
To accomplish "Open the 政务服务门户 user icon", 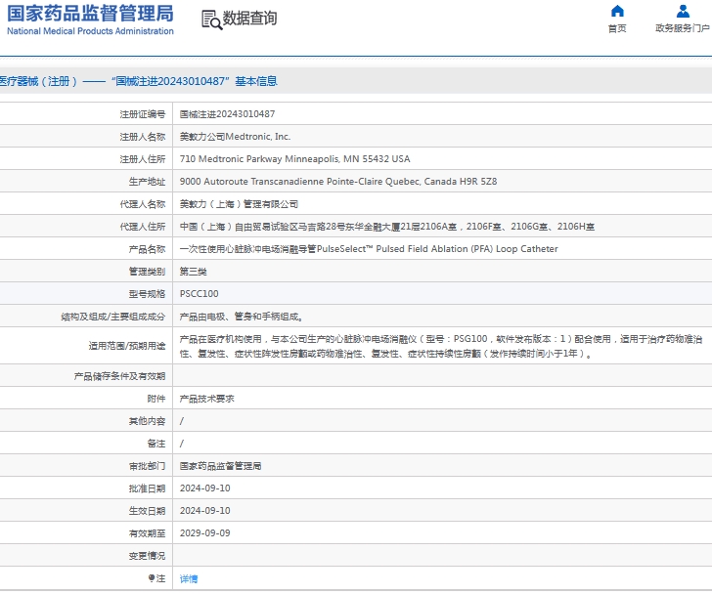I will point(683,11).
